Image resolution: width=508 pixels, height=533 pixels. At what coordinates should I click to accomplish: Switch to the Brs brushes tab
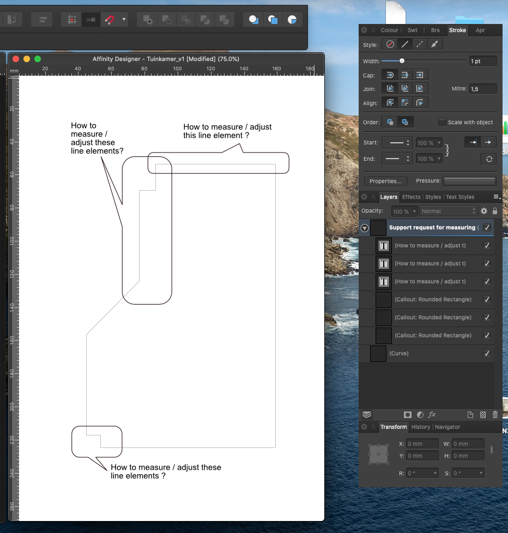[x=436, y=31]
